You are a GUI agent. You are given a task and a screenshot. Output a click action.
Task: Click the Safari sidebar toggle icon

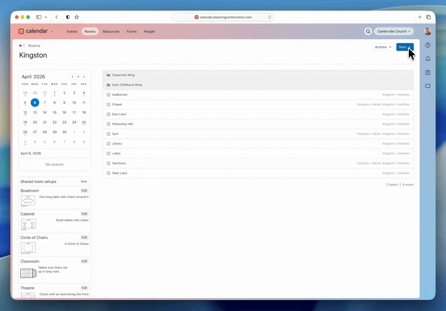tap(39, 17)
